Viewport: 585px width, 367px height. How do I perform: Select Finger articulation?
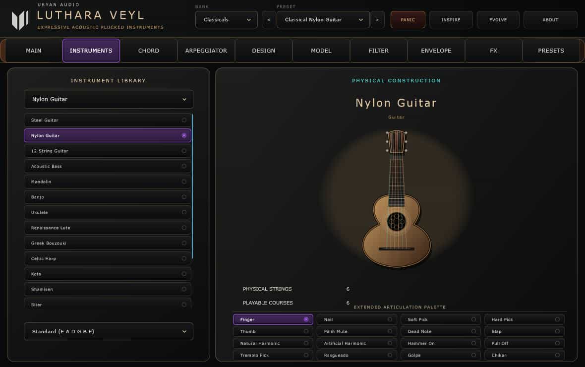point(273,319)
